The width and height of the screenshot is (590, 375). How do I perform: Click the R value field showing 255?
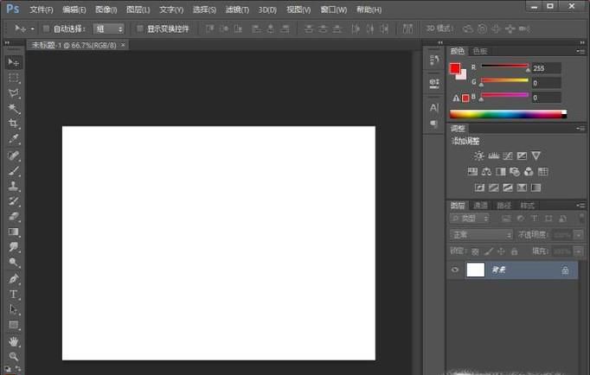click(547, 68)
